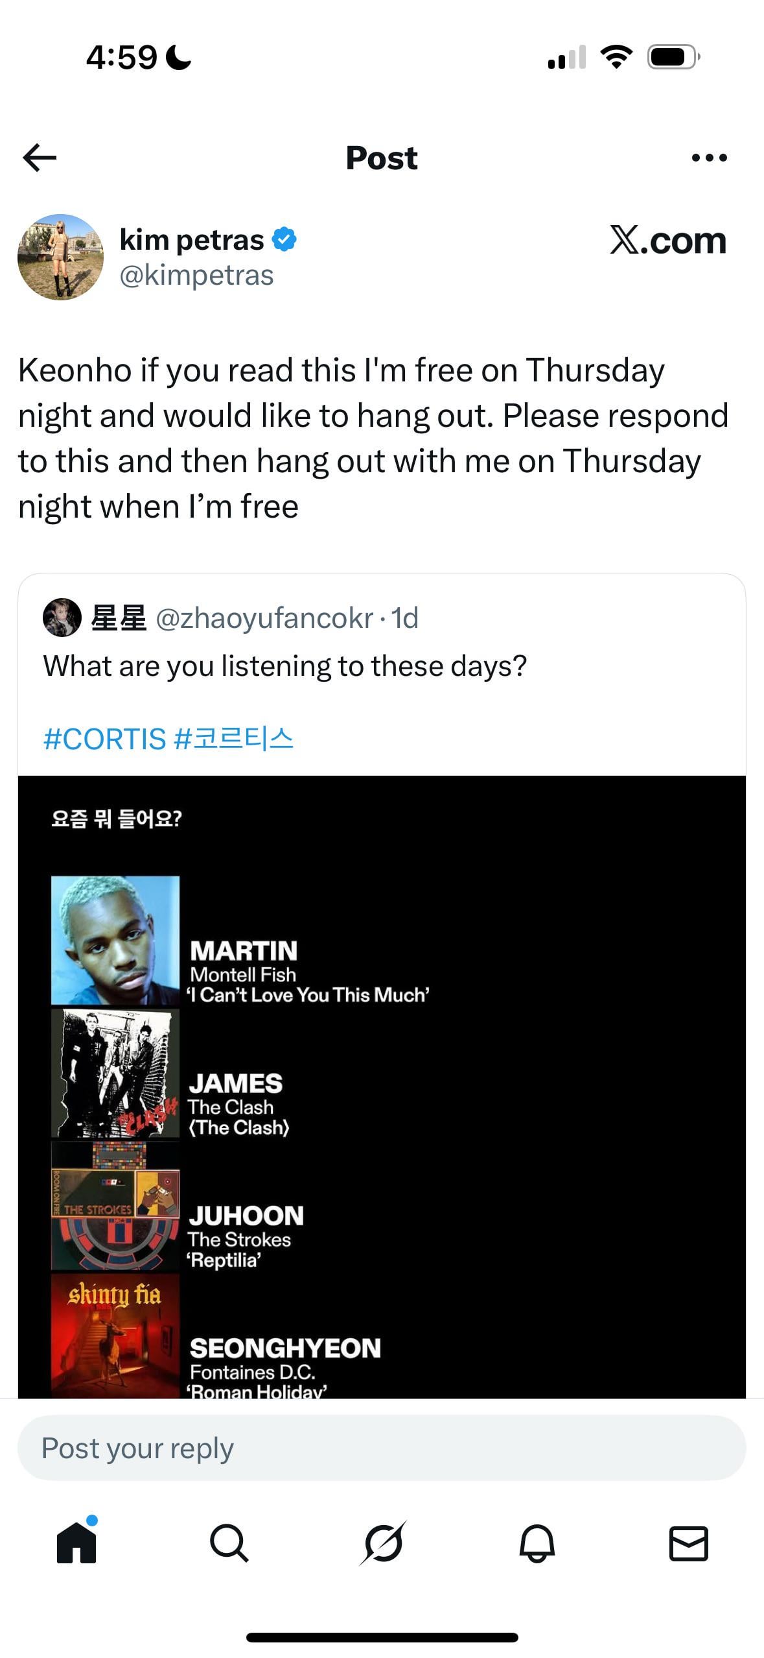Tap the blue verified badge
This screenshot has height=1658, width=764.
click(x=284, y=239)
